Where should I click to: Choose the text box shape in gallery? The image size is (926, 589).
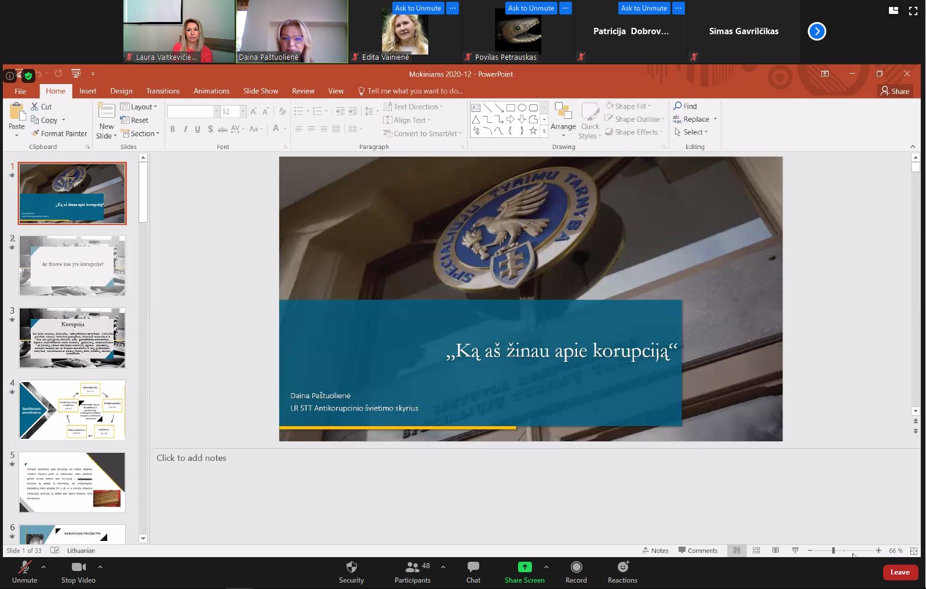[x=476, y=108]
